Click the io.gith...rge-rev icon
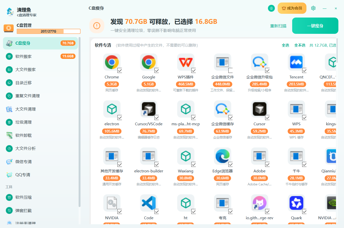Viewport: 344px width, 228px height. (x=259, y=203)
